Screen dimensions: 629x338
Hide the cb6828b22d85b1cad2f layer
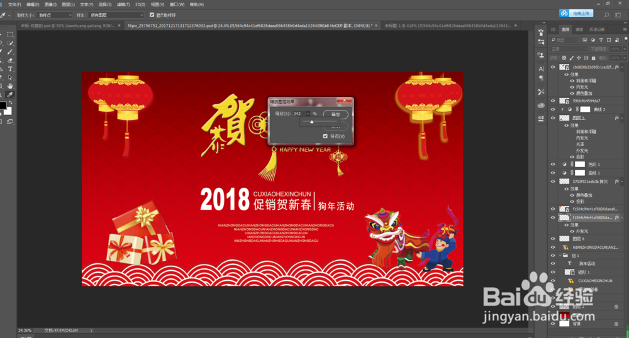(x=553, y=67)
